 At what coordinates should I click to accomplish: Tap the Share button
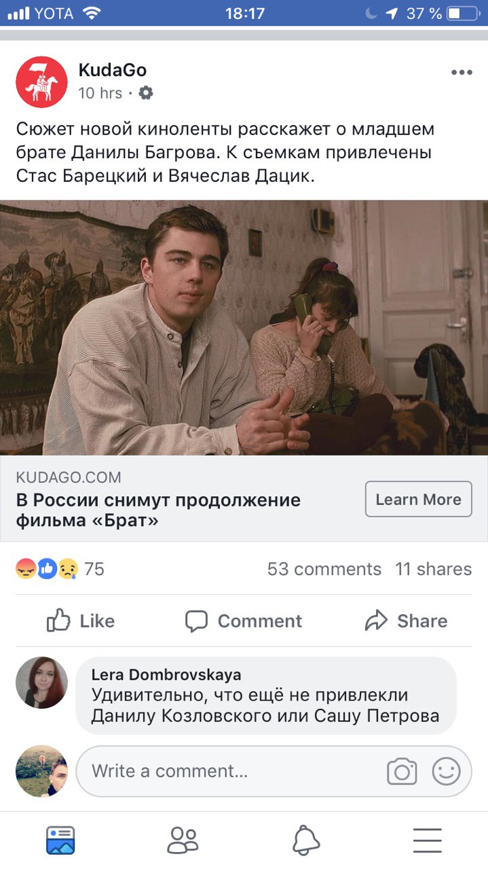406,621
